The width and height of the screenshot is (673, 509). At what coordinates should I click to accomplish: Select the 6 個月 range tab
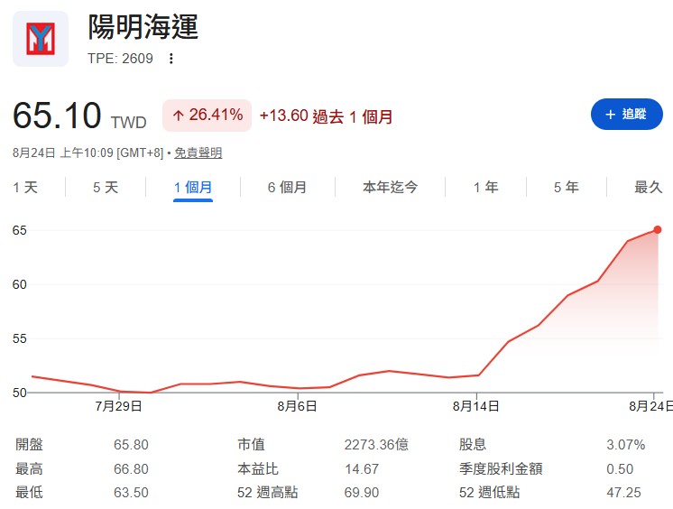[287, 188]
